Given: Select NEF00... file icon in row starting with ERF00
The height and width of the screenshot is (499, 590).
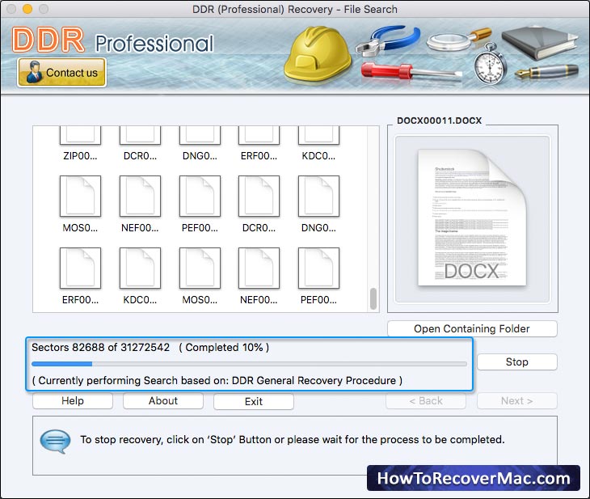Looking at the screenshot, I should (x=259, y=268).
